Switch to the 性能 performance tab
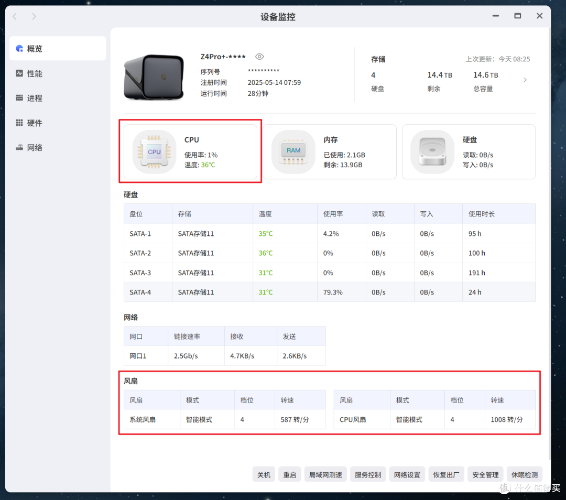Screen dimensions: 566x500 coord(58,73)
